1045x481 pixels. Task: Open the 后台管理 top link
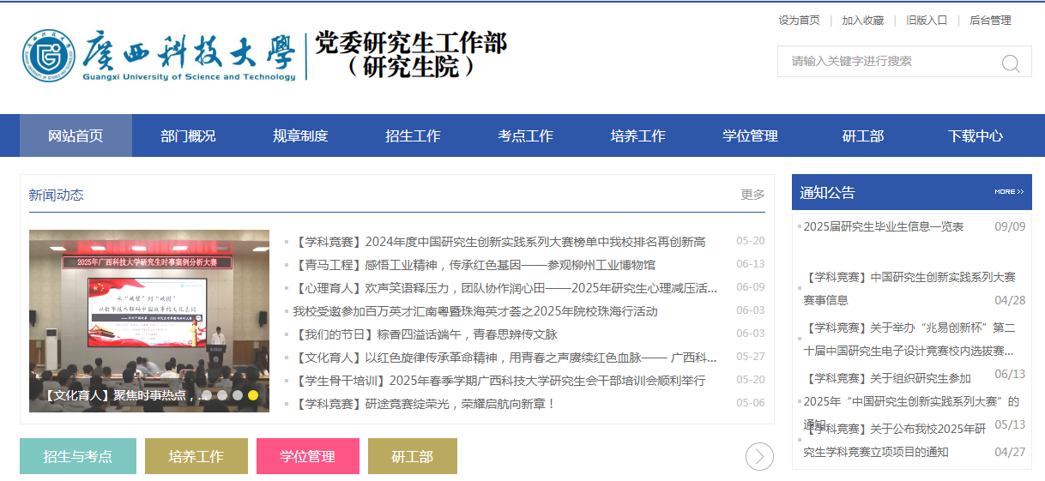point(990,20)
